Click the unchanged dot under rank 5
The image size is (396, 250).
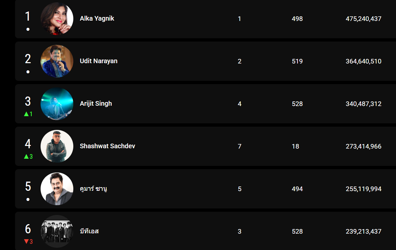(28, 199)
